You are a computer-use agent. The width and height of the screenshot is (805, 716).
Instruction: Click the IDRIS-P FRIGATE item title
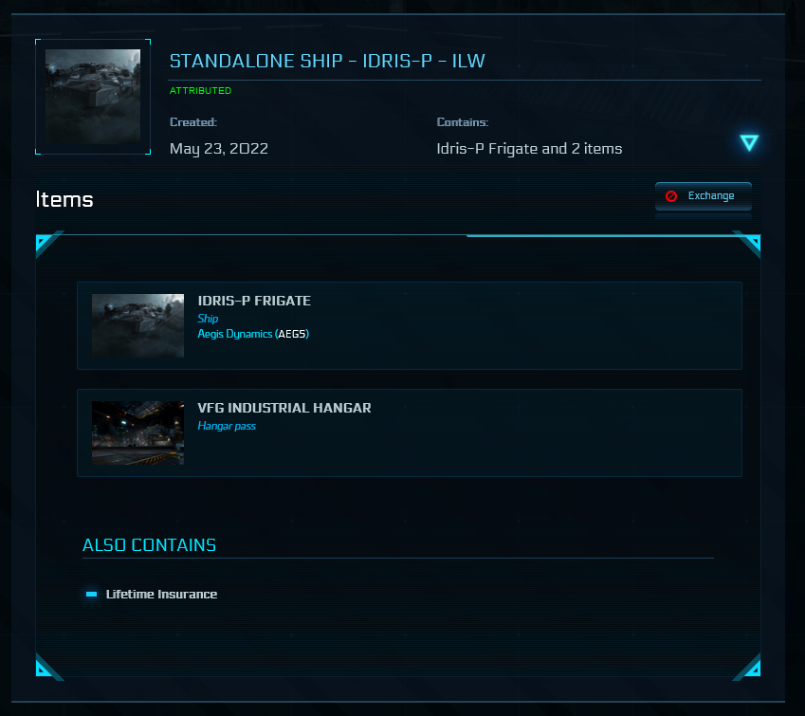[x=254, y=301]
